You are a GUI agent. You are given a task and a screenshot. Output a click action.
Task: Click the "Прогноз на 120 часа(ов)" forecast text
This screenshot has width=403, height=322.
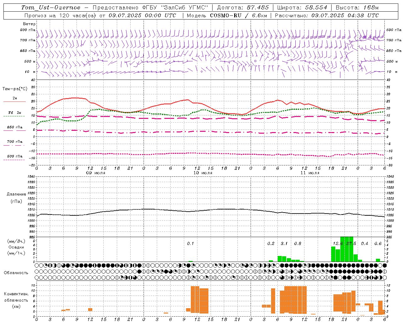(60, 15)
